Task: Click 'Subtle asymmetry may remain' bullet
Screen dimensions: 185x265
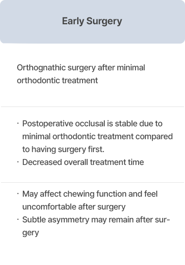Action: [96, 220]
